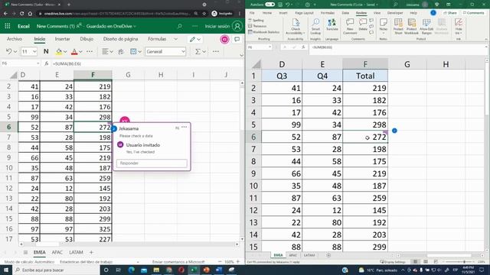Run Spelling check in the Review ribbon
The image size is (490, 275).
point(256,21)
